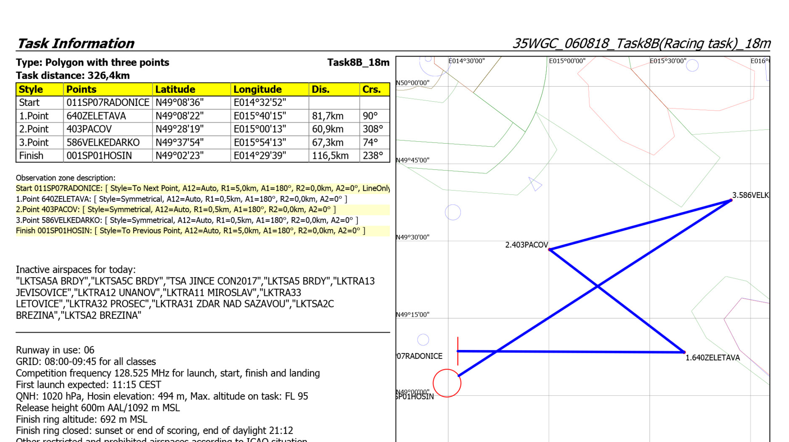Click the 2.403PACOV turnpoint label on map

[526, 245]
